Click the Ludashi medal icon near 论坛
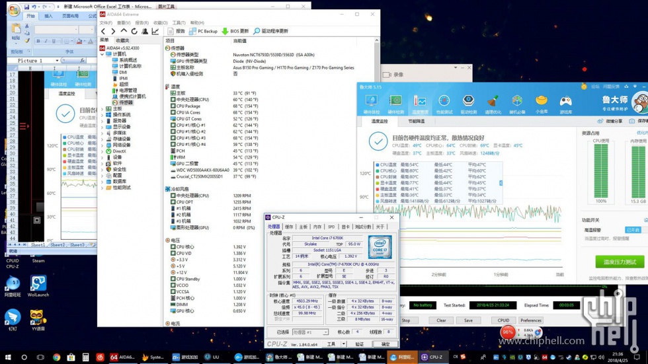This screenshot has height=364, width=648. 583,87
